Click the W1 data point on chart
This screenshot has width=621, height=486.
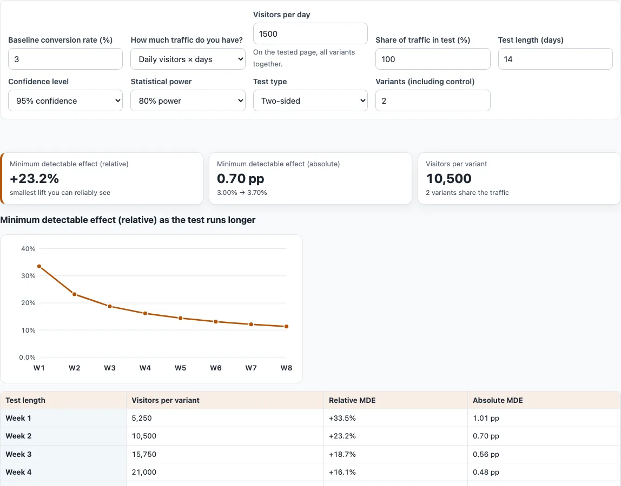click(x=39, y=266)
